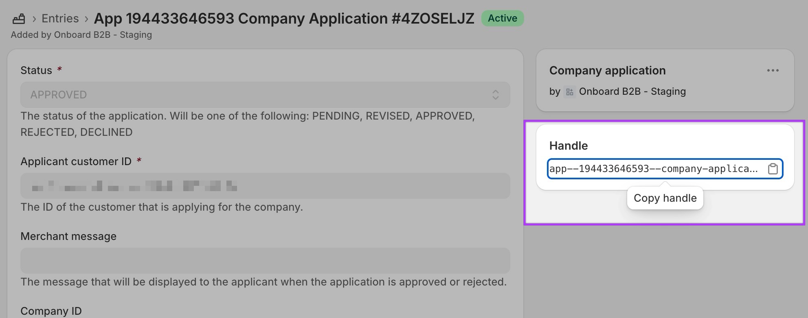Image resolution: width=808 pixels, height=318 pixels.
Task: Go back to Entries via breadcrumb
Action: [x=60, y=18]
